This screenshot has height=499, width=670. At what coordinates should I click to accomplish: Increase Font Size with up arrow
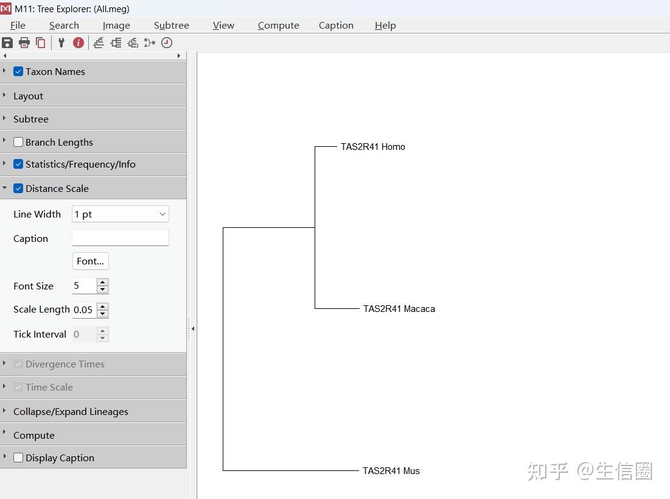click(103, 282)
